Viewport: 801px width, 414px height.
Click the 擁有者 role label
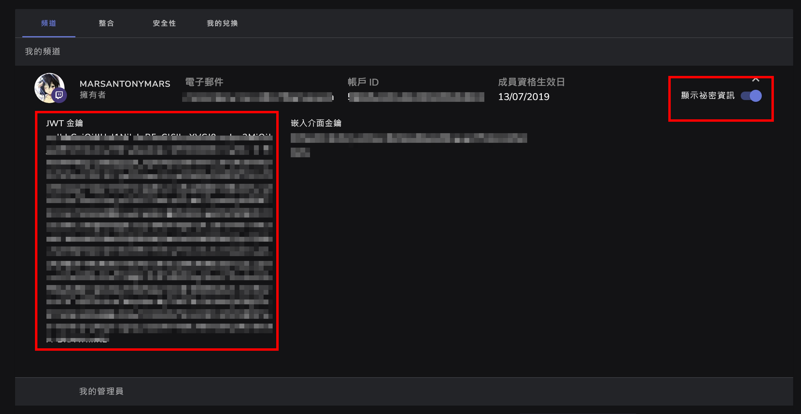(x=93, y=95)
